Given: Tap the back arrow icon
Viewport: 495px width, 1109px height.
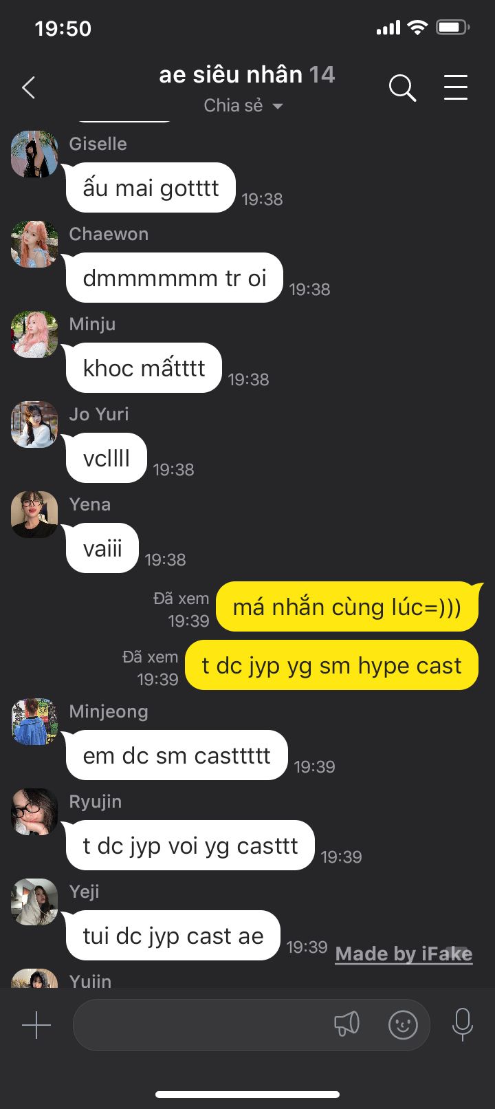Looking at the screenshot, I should point(28,88).
